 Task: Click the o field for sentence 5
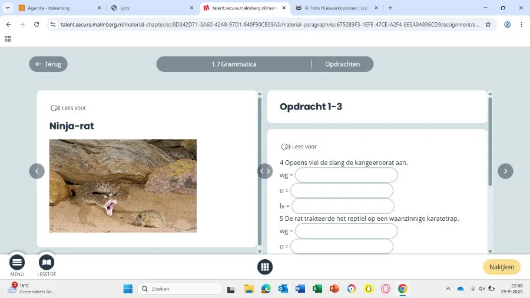point(342,246)
